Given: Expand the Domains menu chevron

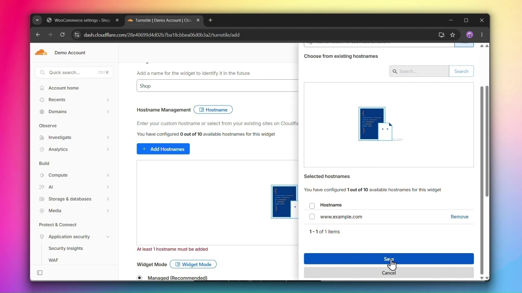Looking at the screenshot, I should point(108,112).
